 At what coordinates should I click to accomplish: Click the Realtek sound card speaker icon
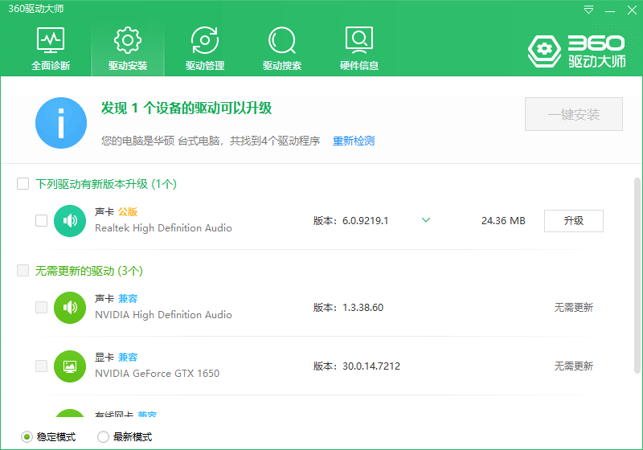[70, 221]
